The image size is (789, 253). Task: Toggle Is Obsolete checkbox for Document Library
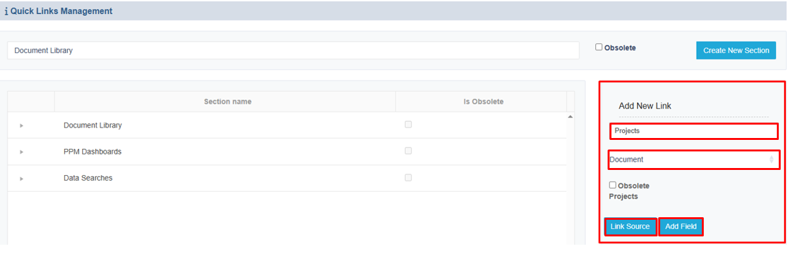[x=408, y=125]
